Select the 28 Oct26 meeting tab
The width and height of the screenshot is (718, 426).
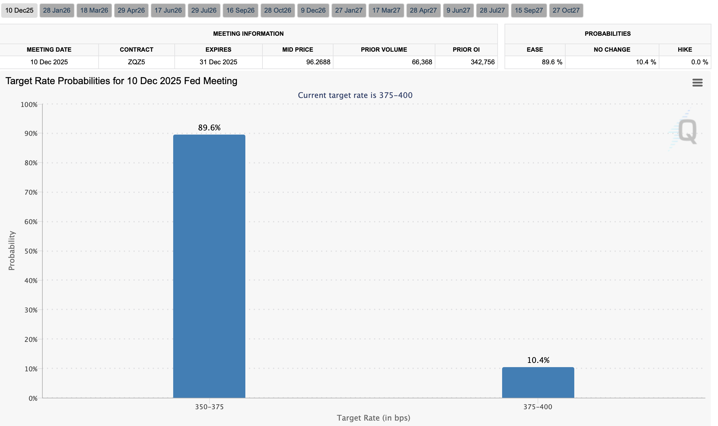278,11
